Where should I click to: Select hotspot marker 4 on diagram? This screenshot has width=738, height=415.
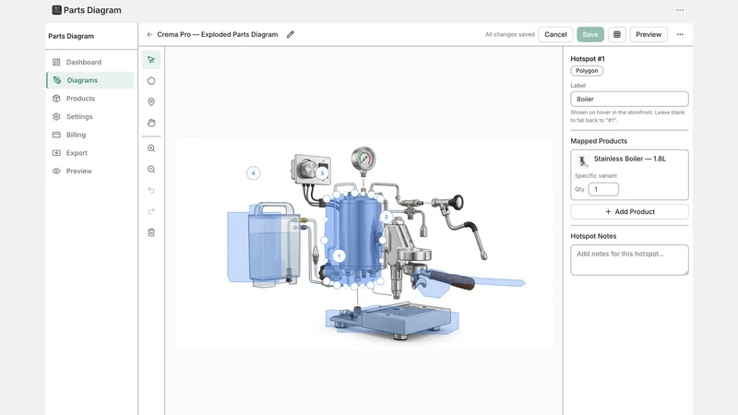click(253, 173)
